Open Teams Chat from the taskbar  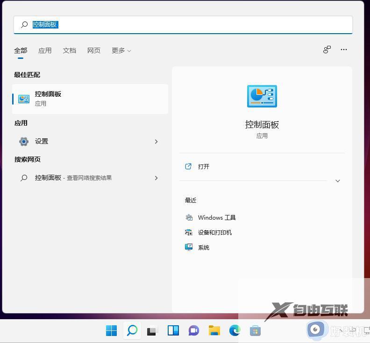[194, 330]
